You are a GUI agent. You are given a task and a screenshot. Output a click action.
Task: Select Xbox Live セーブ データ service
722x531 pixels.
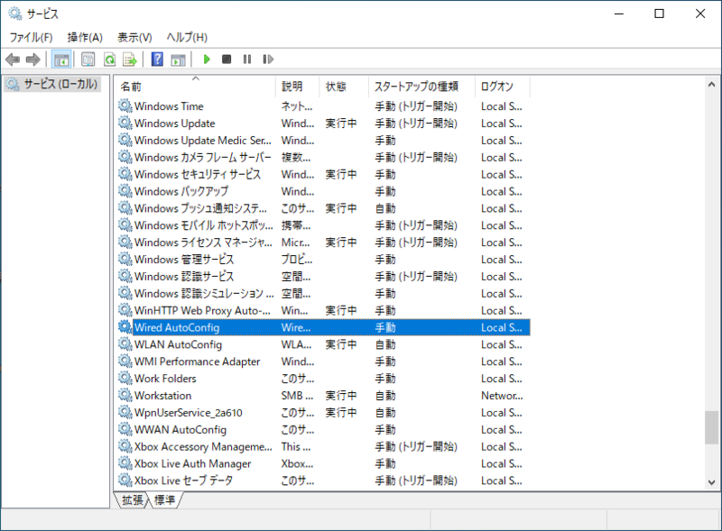183,481
